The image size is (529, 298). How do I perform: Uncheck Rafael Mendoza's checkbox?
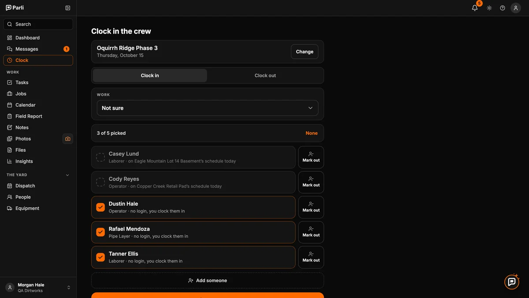click(x=101, y=232)
